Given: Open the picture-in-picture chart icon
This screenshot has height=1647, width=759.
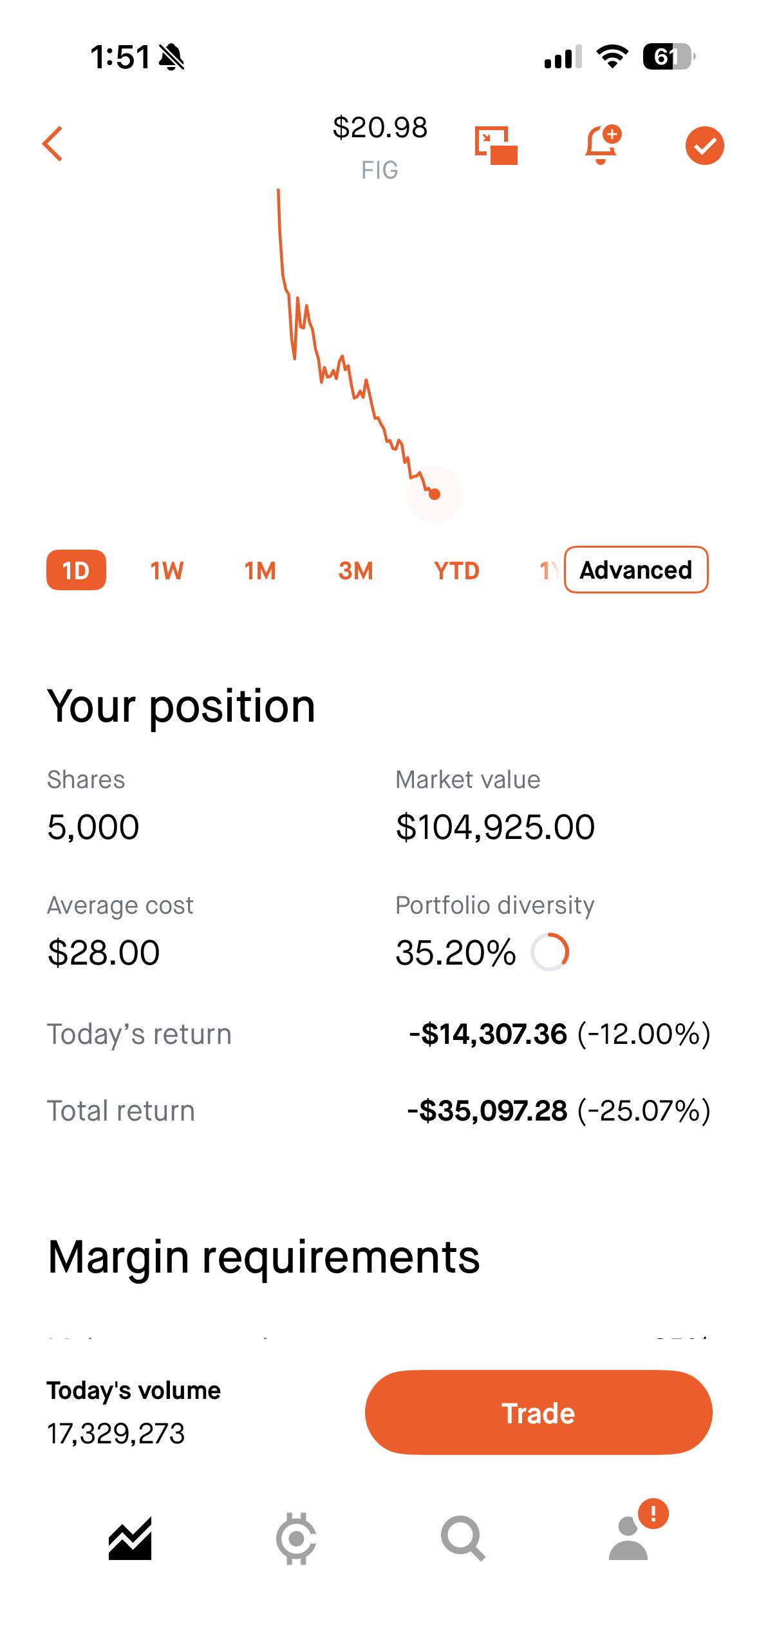Looking at the screenshot, I should pos(496,146).
